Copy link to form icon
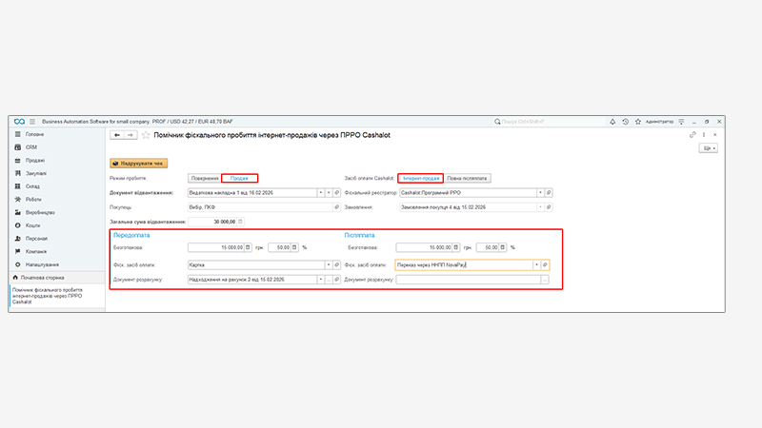 click(692, 135)
